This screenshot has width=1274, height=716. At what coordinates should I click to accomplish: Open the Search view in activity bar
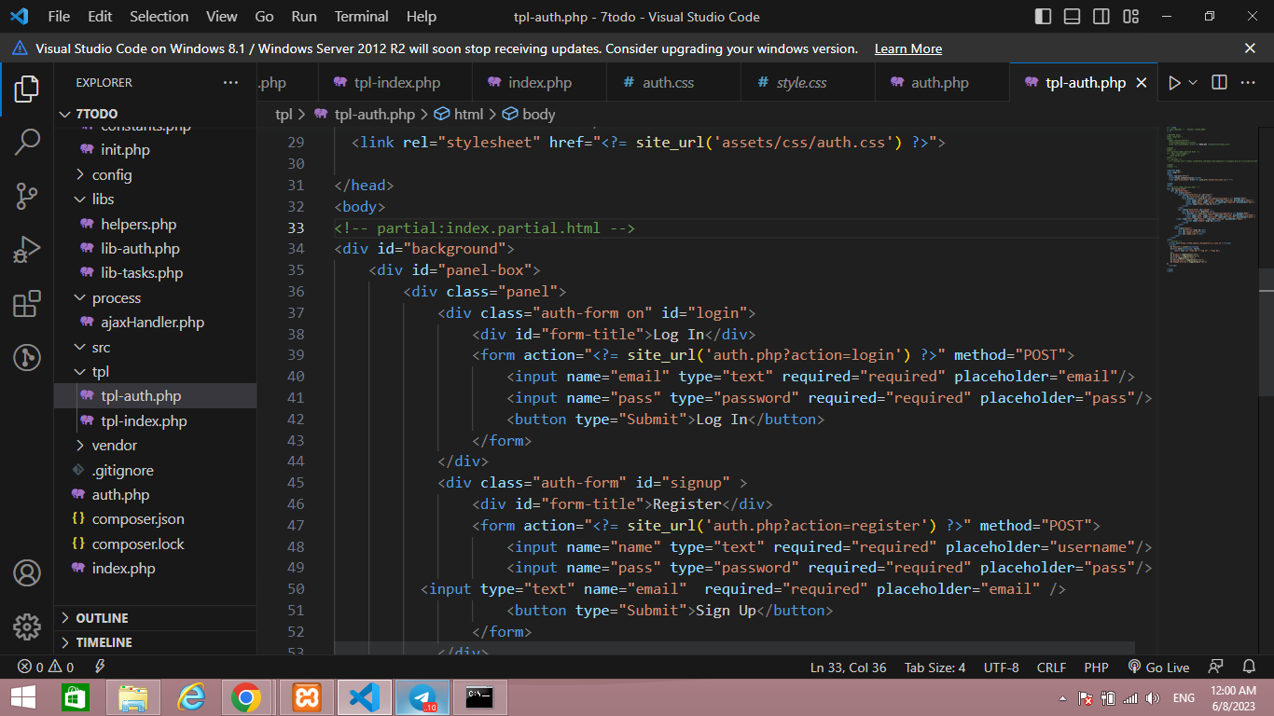(26, 143)
